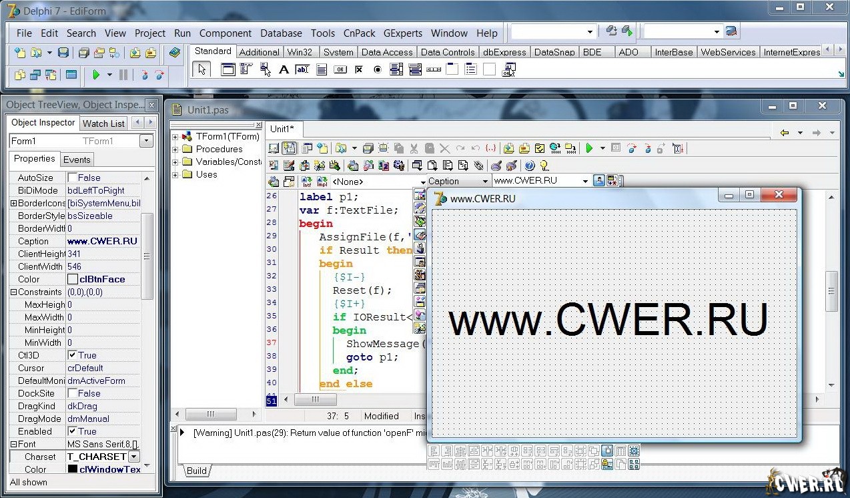Click the blue help icon in editor toolbar
This screenshot has height=498, width=850.
click(530, 165)
